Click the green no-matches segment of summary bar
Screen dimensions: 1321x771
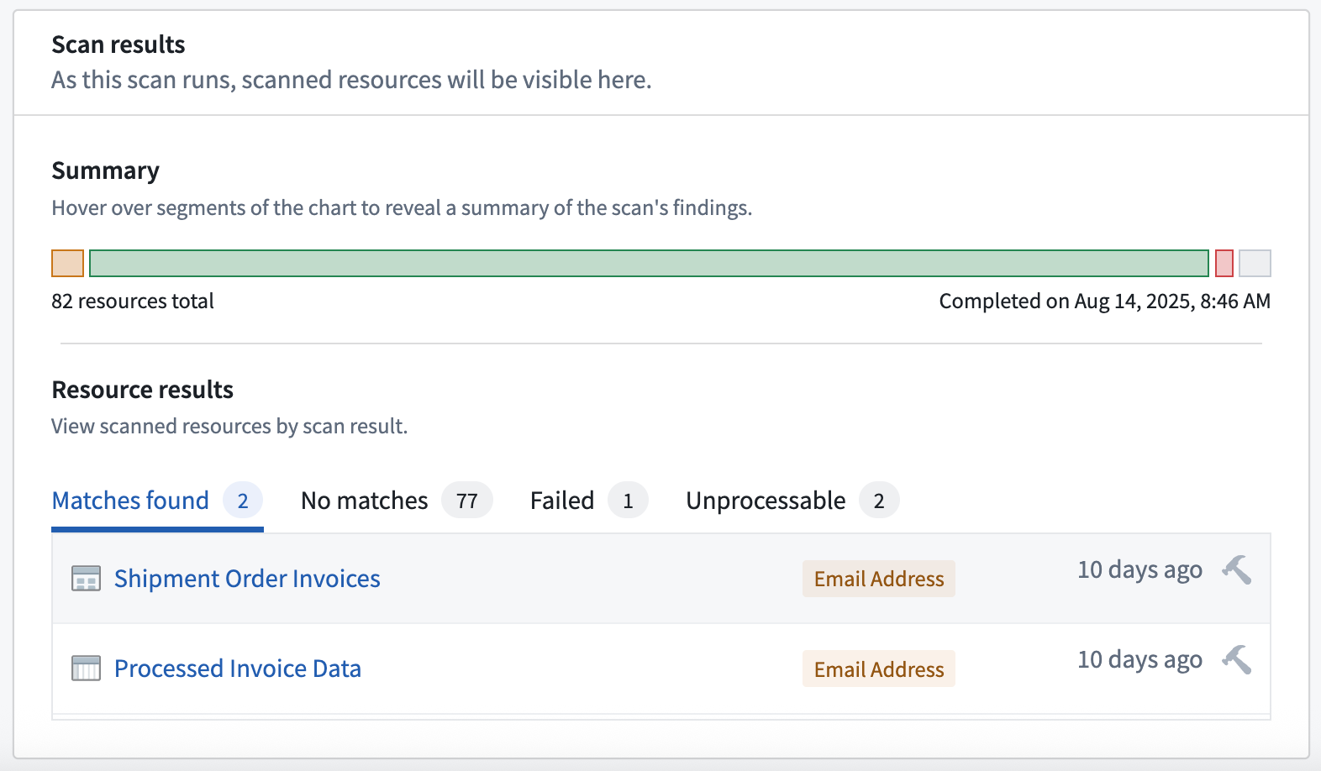pyautogui.click(x=649, y=263)
